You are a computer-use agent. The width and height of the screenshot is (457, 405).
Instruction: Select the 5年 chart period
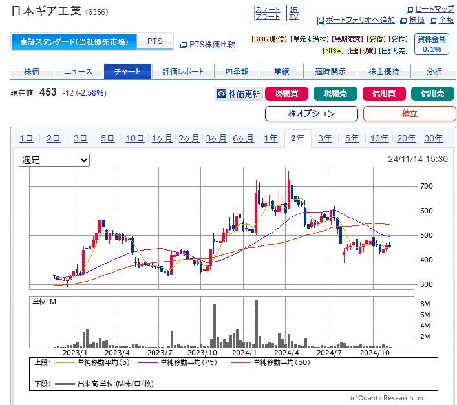click(352, 138)
